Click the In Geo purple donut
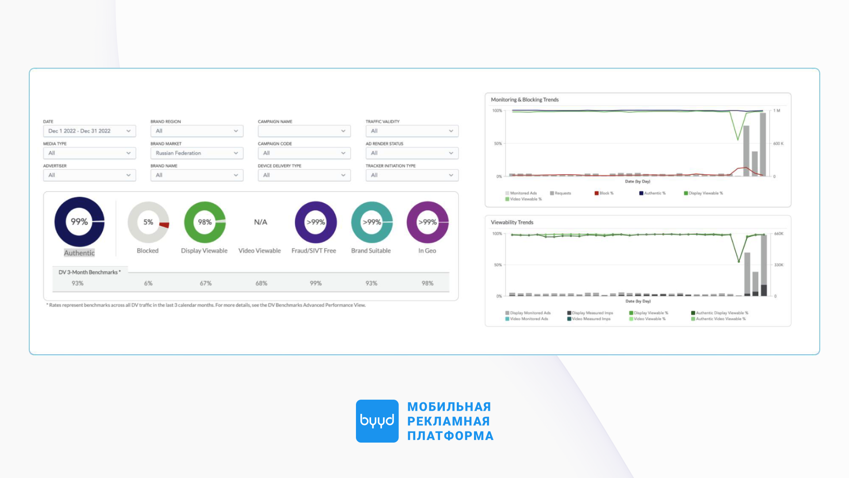The height and width of the screenshot is (478, 849). pos(427,222)
